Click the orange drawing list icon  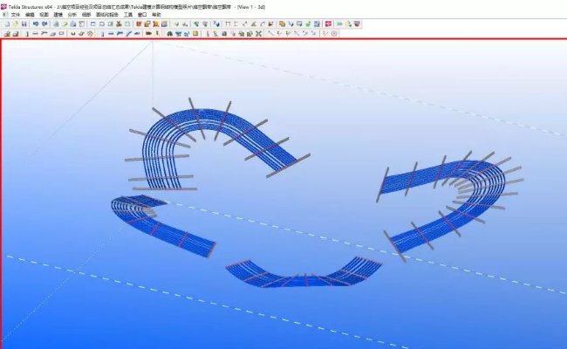tap(139, 24)
